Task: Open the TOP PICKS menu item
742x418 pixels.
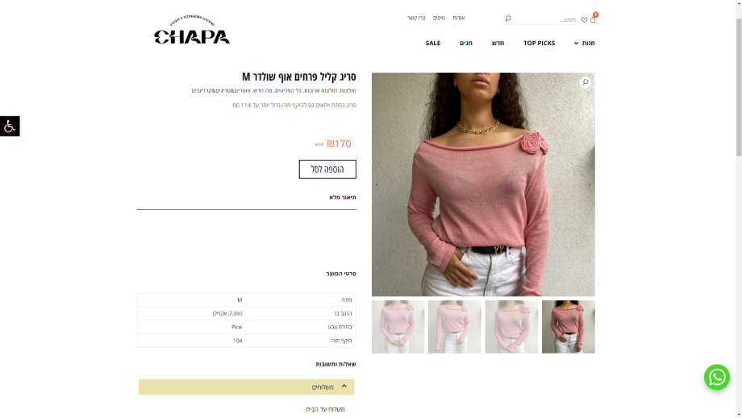Action: pyautogui.click(x=539, y=43)
